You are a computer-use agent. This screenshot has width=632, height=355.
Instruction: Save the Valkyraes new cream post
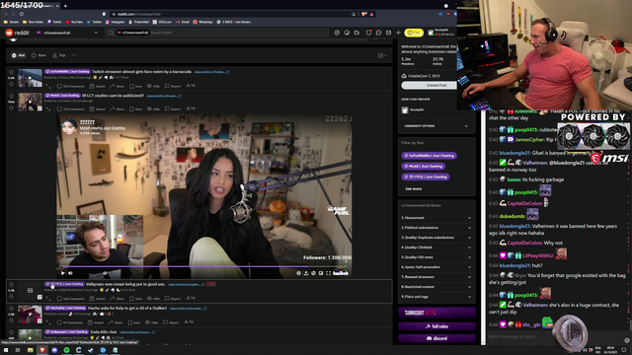[x=136, y=299]
